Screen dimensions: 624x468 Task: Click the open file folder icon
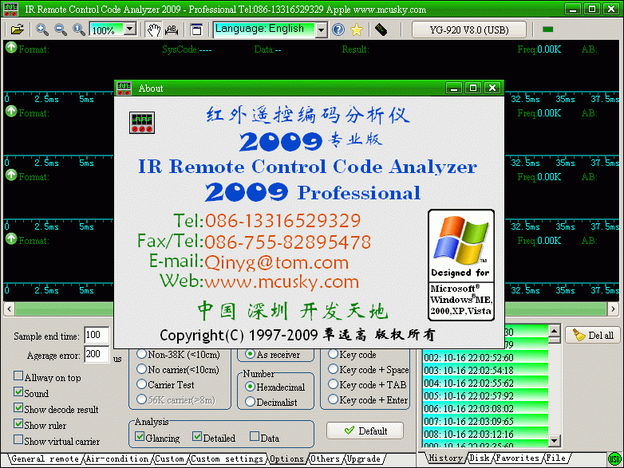click(17, 29)
